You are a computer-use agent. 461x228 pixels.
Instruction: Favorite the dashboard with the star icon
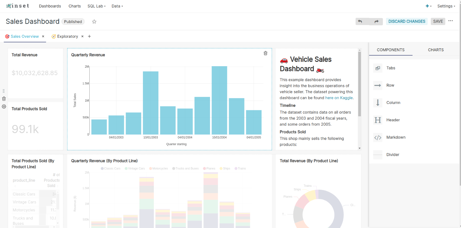click(x=94, y=22)
